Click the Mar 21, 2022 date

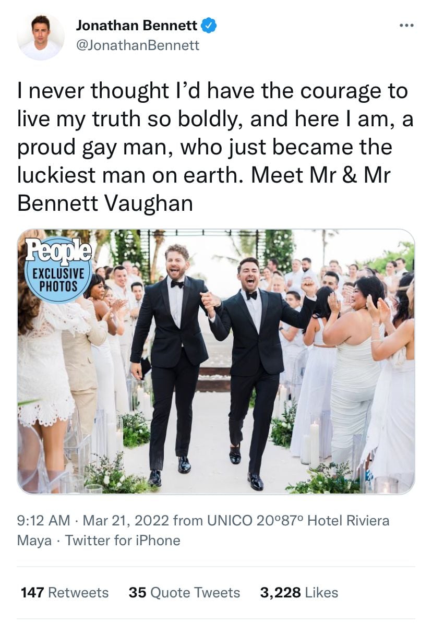click(126, 521)
